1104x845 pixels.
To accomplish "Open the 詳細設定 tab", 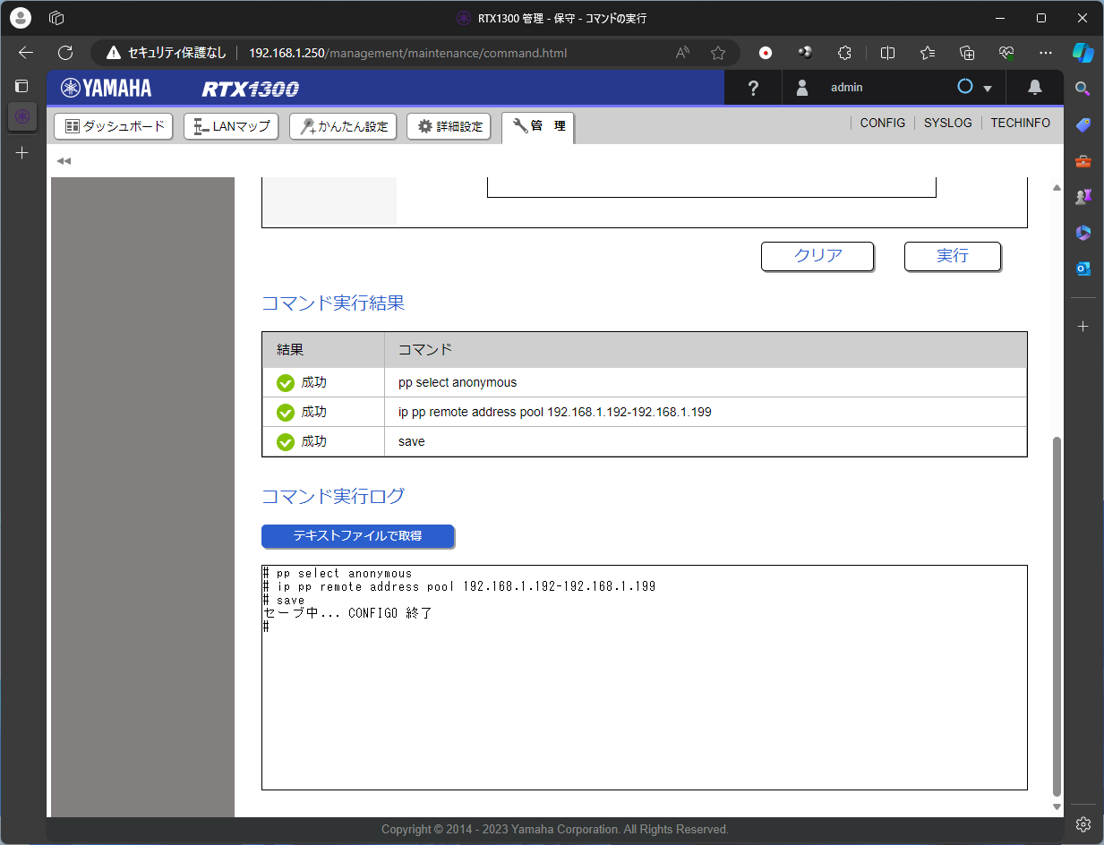I will click(449, 126).
